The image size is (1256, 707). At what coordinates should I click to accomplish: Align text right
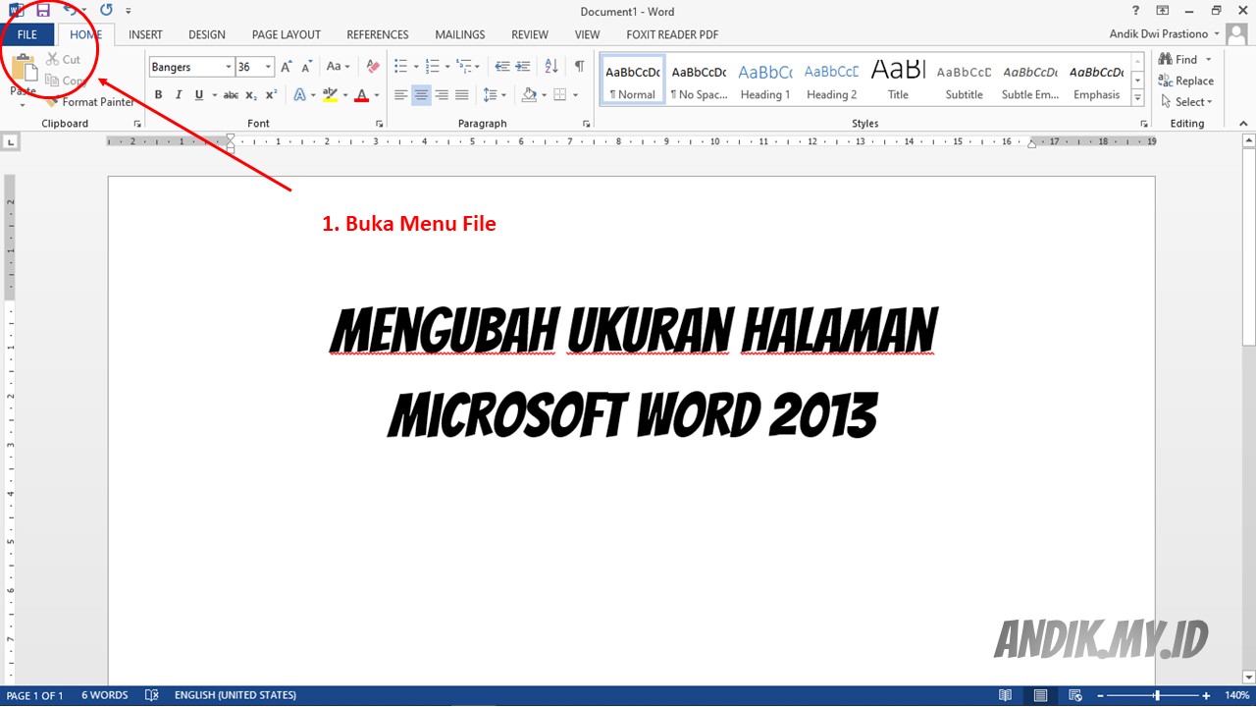(442, 95)
